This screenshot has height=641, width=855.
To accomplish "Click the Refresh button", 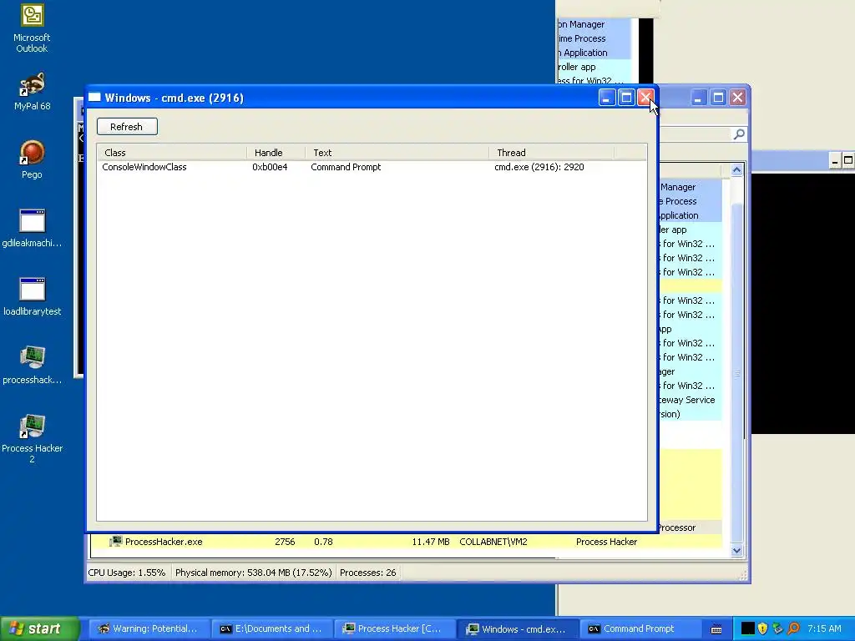I will (127, 127).
